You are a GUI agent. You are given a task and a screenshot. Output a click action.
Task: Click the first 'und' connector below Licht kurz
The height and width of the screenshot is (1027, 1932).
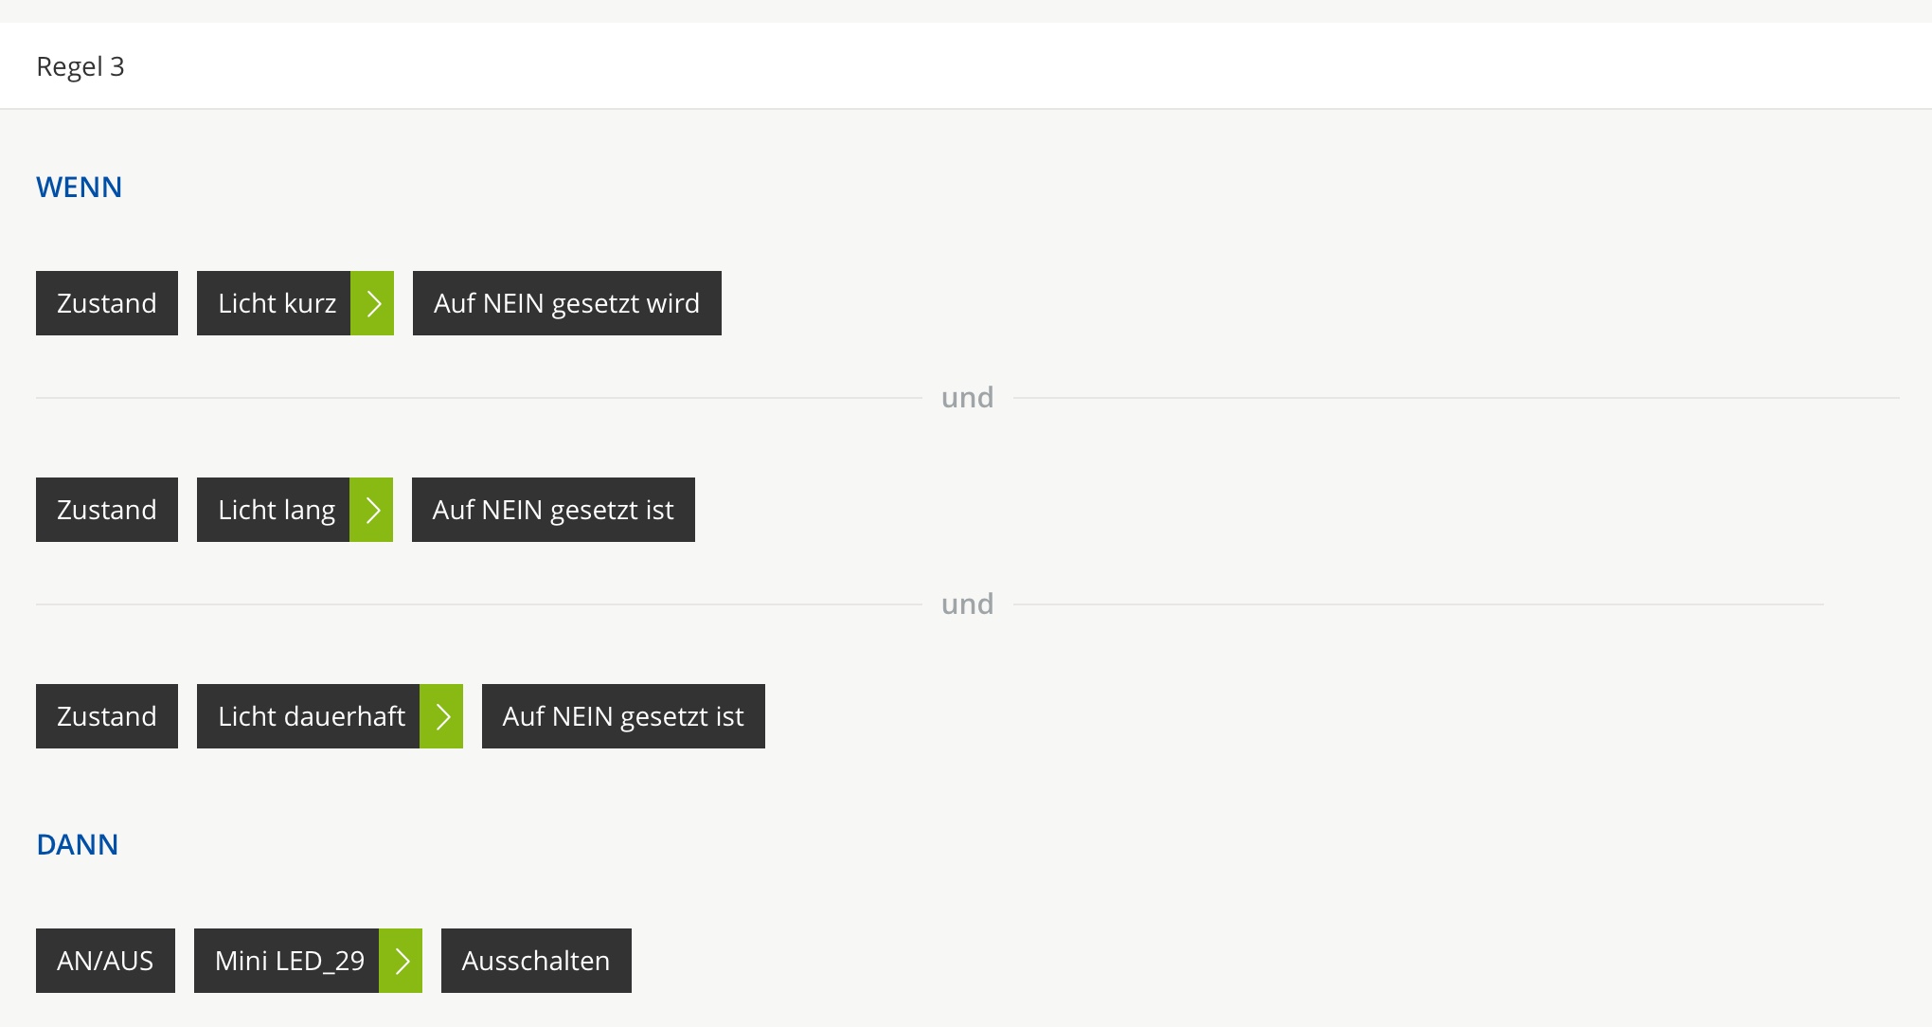coord(967,398)
